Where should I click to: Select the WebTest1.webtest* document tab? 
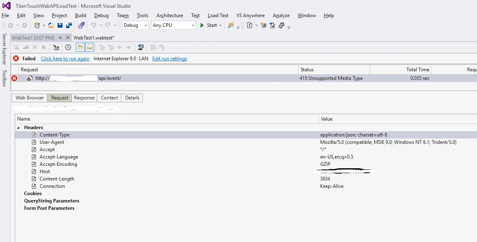pyautogui.click(x=94, y=38)
